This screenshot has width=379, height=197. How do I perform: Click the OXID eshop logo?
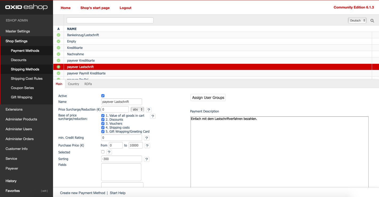tap(26, 7)
